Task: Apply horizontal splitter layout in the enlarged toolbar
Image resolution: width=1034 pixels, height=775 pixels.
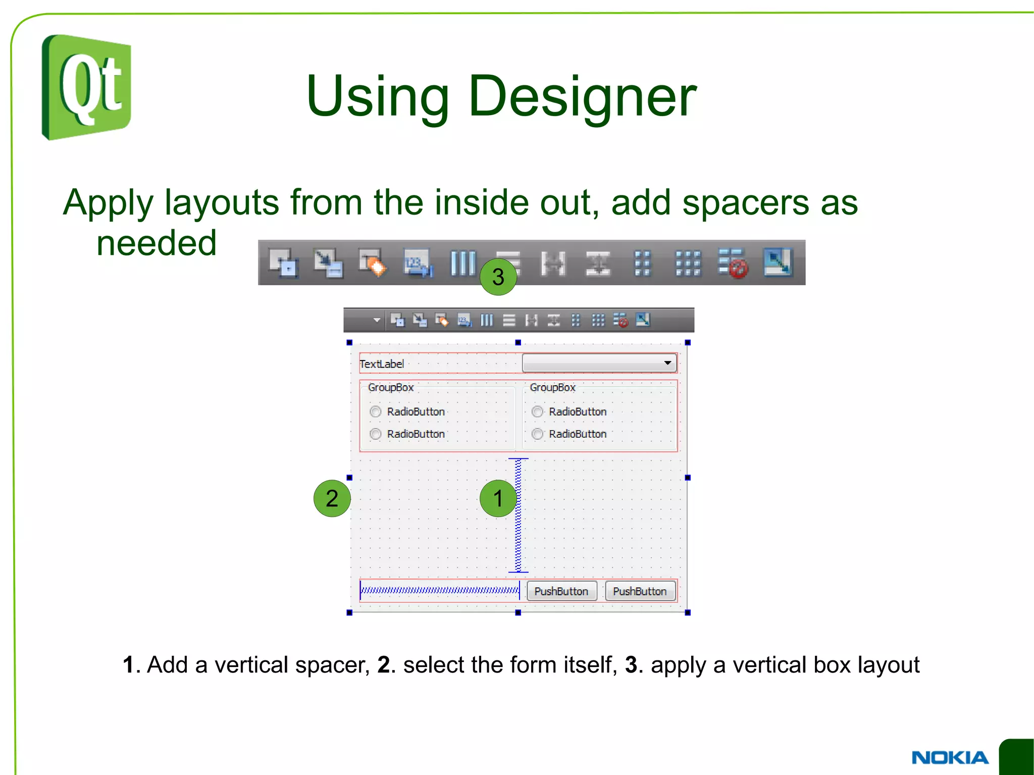Action: 553,263
